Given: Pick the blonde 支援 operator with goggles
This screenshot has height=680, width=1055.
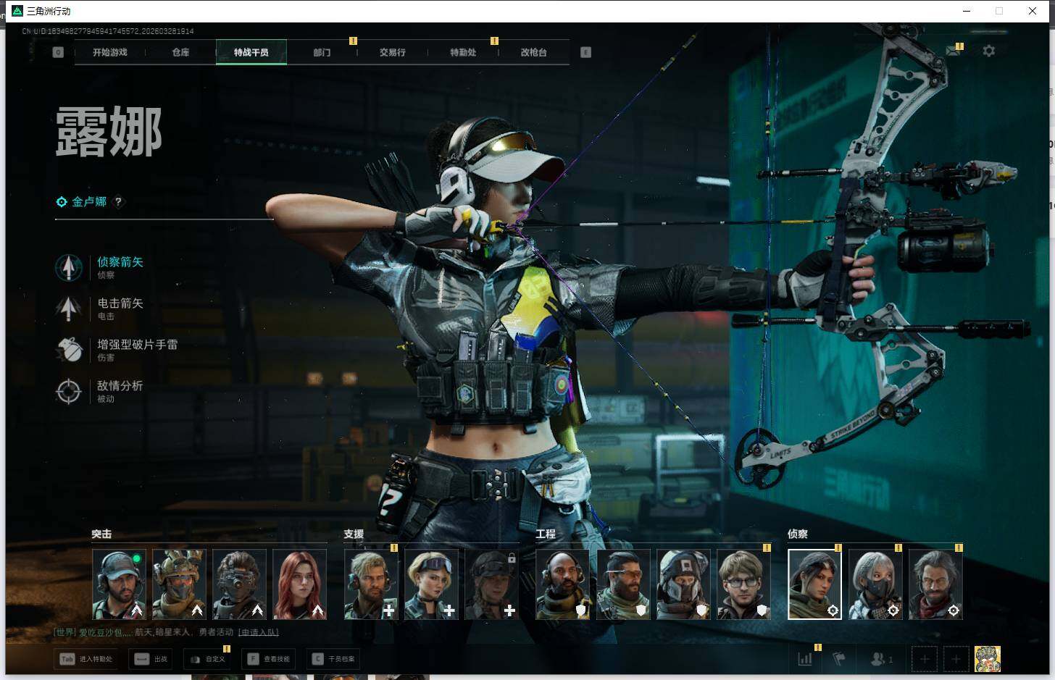Looking at the screenshot, I should pos(431,584).
